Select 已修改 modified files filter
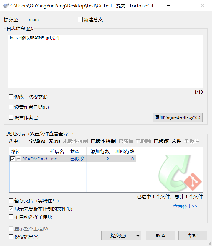The image size is (212, 246). 161,141
